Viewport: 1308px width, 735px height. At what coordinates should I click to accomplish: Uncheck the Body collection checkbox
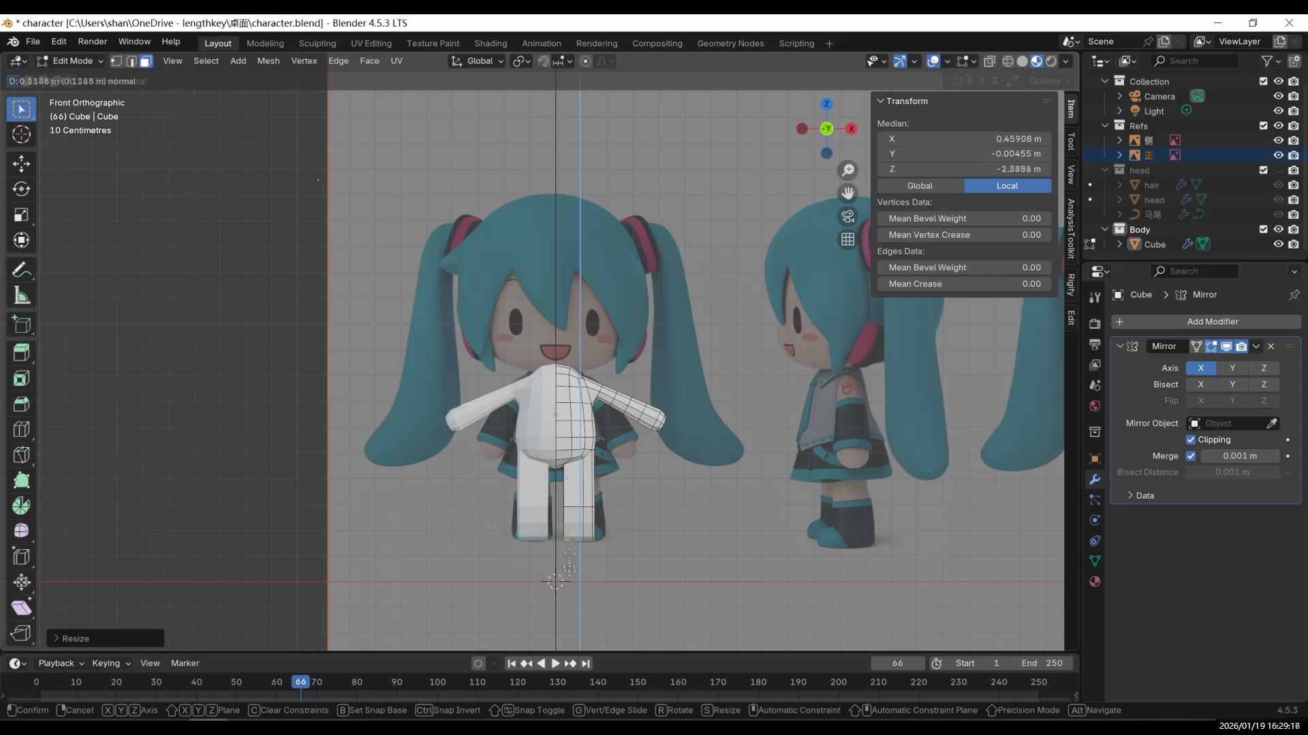click(x=1263, y=229)
